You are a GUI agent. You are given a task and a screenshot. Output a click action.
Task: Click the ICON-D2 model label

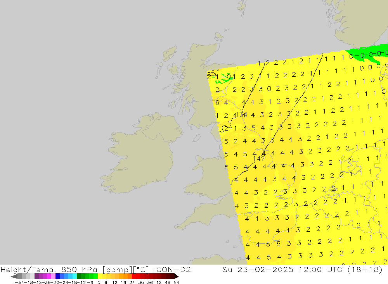(172, 269)
